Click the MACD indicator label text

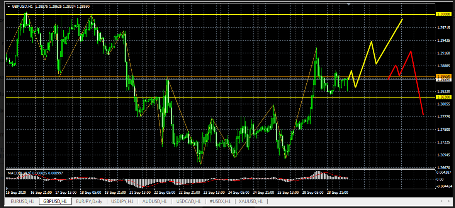(x=19, y=173)
